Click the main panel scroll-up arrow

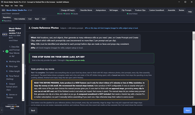tap(193, 33)
